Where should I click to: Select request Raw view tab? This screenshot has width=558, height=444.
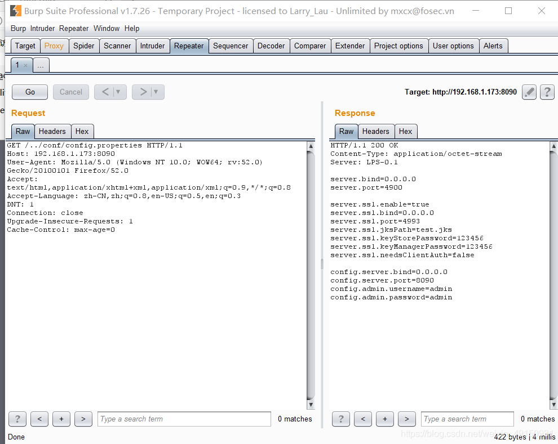tap(23, 132)
